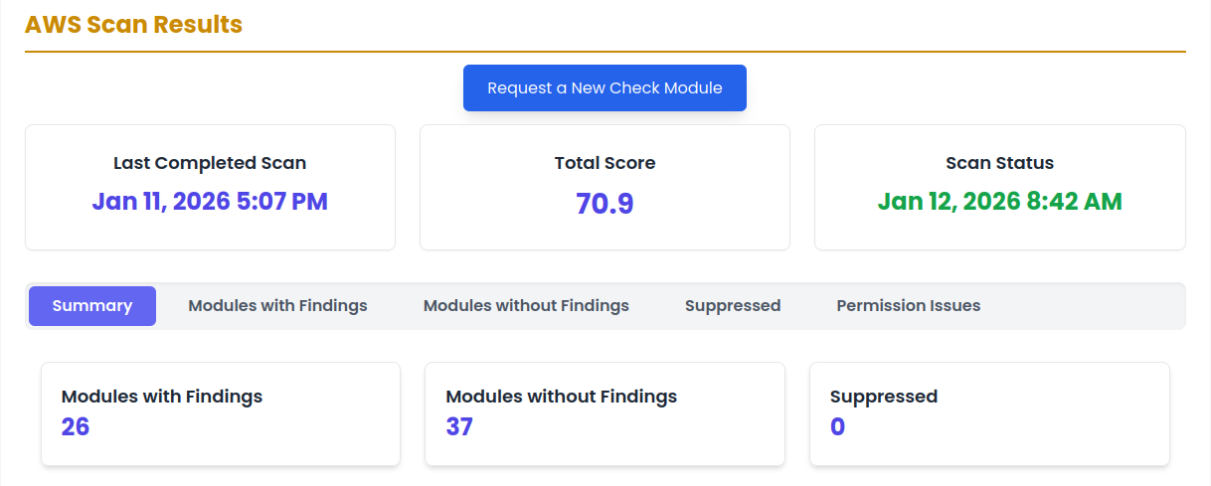Viewport: 1211px width, 486px height.
Task: Click the Request a New Check Module button
Action: [x=605, y=88]
